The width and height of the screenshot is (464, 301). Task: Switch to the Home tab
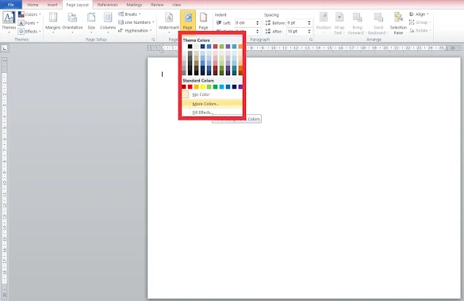(33, 5)
